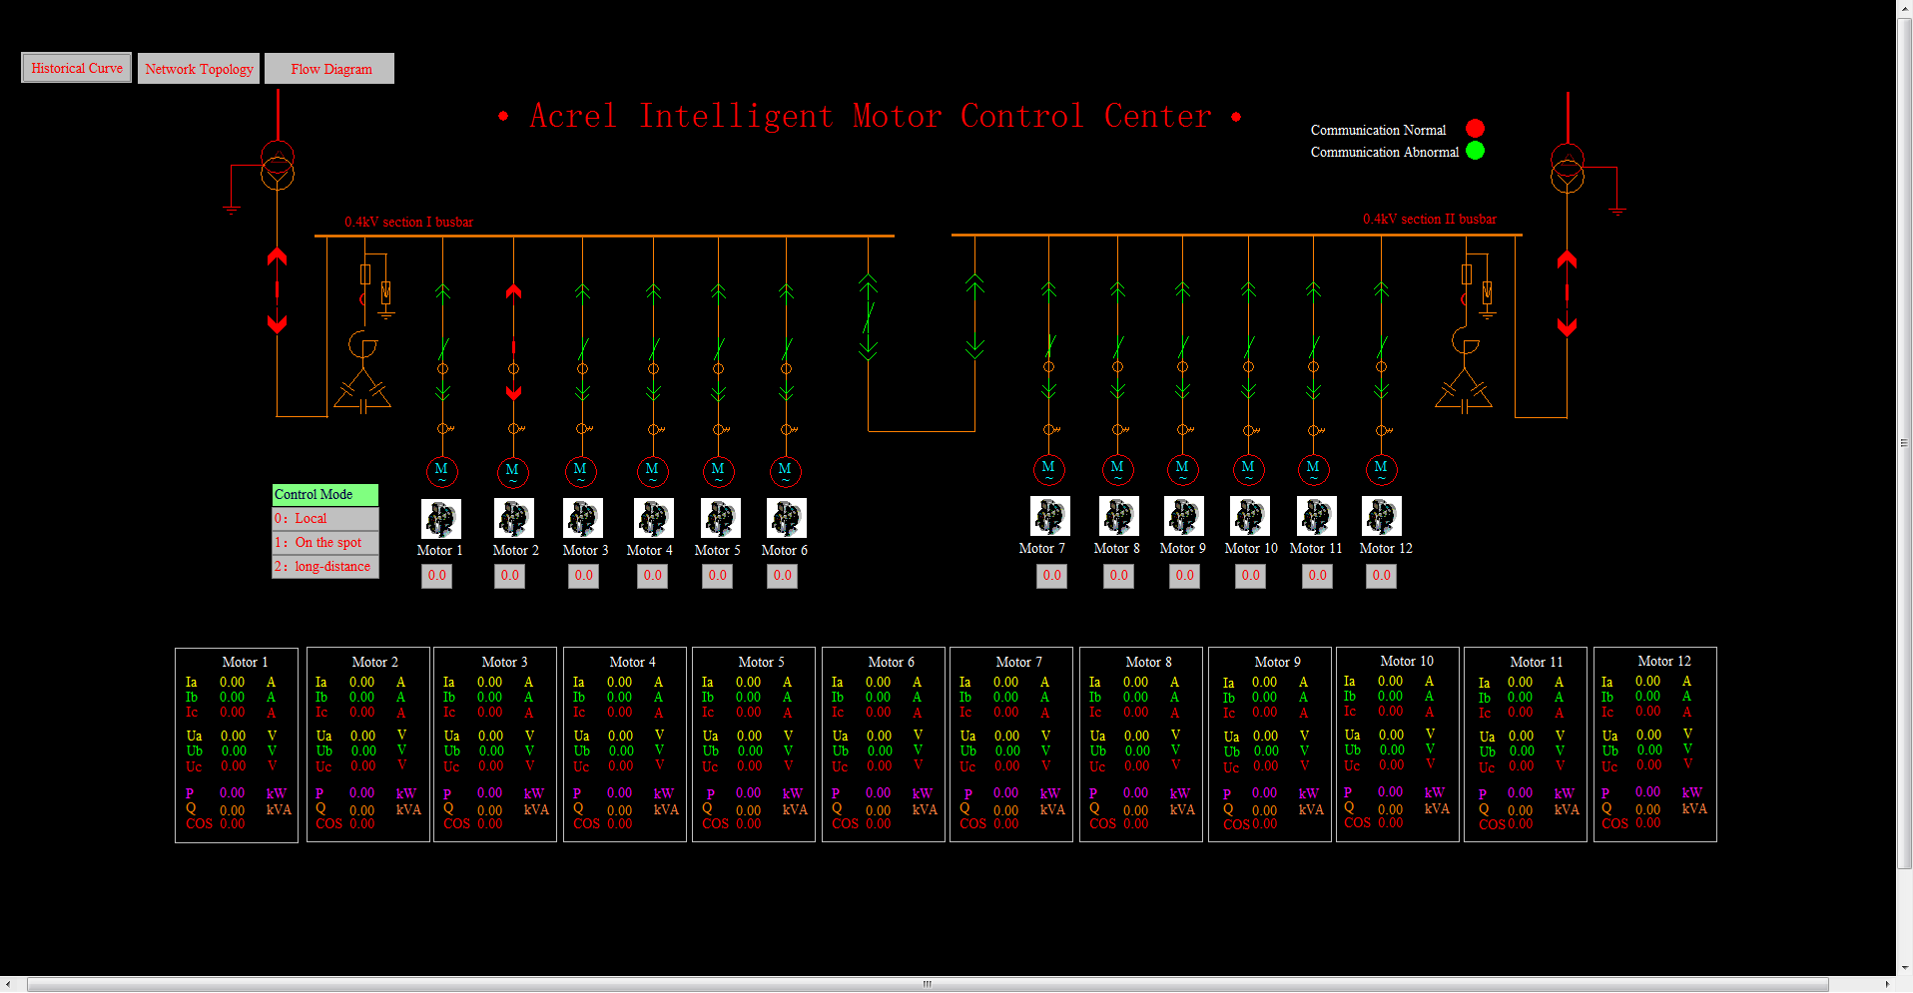Click the right-side incoming transformer symbol
Screen dimensions: 1913x993
1568,165
